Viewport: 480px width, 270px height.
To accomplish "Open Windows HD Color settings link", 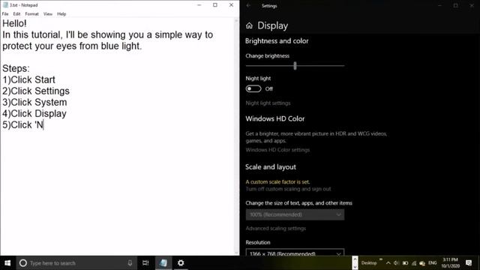I will 277,150.
